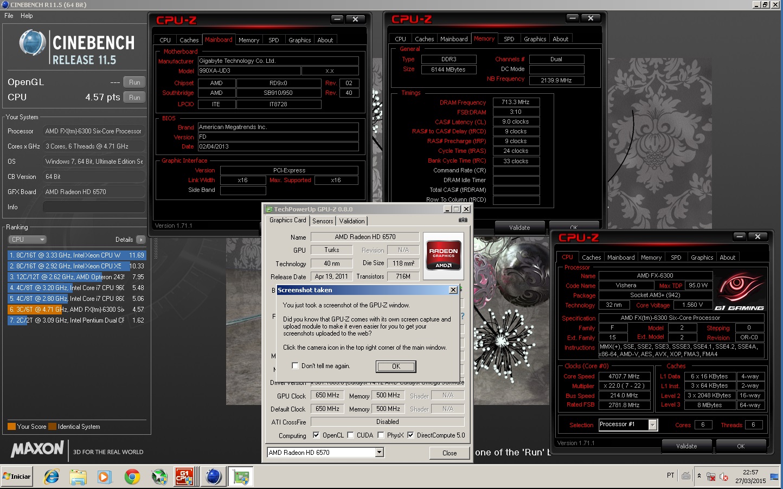Show hidden system tray icons
The width and height of the screenshot is (783, 489).
tap(699, 476)
